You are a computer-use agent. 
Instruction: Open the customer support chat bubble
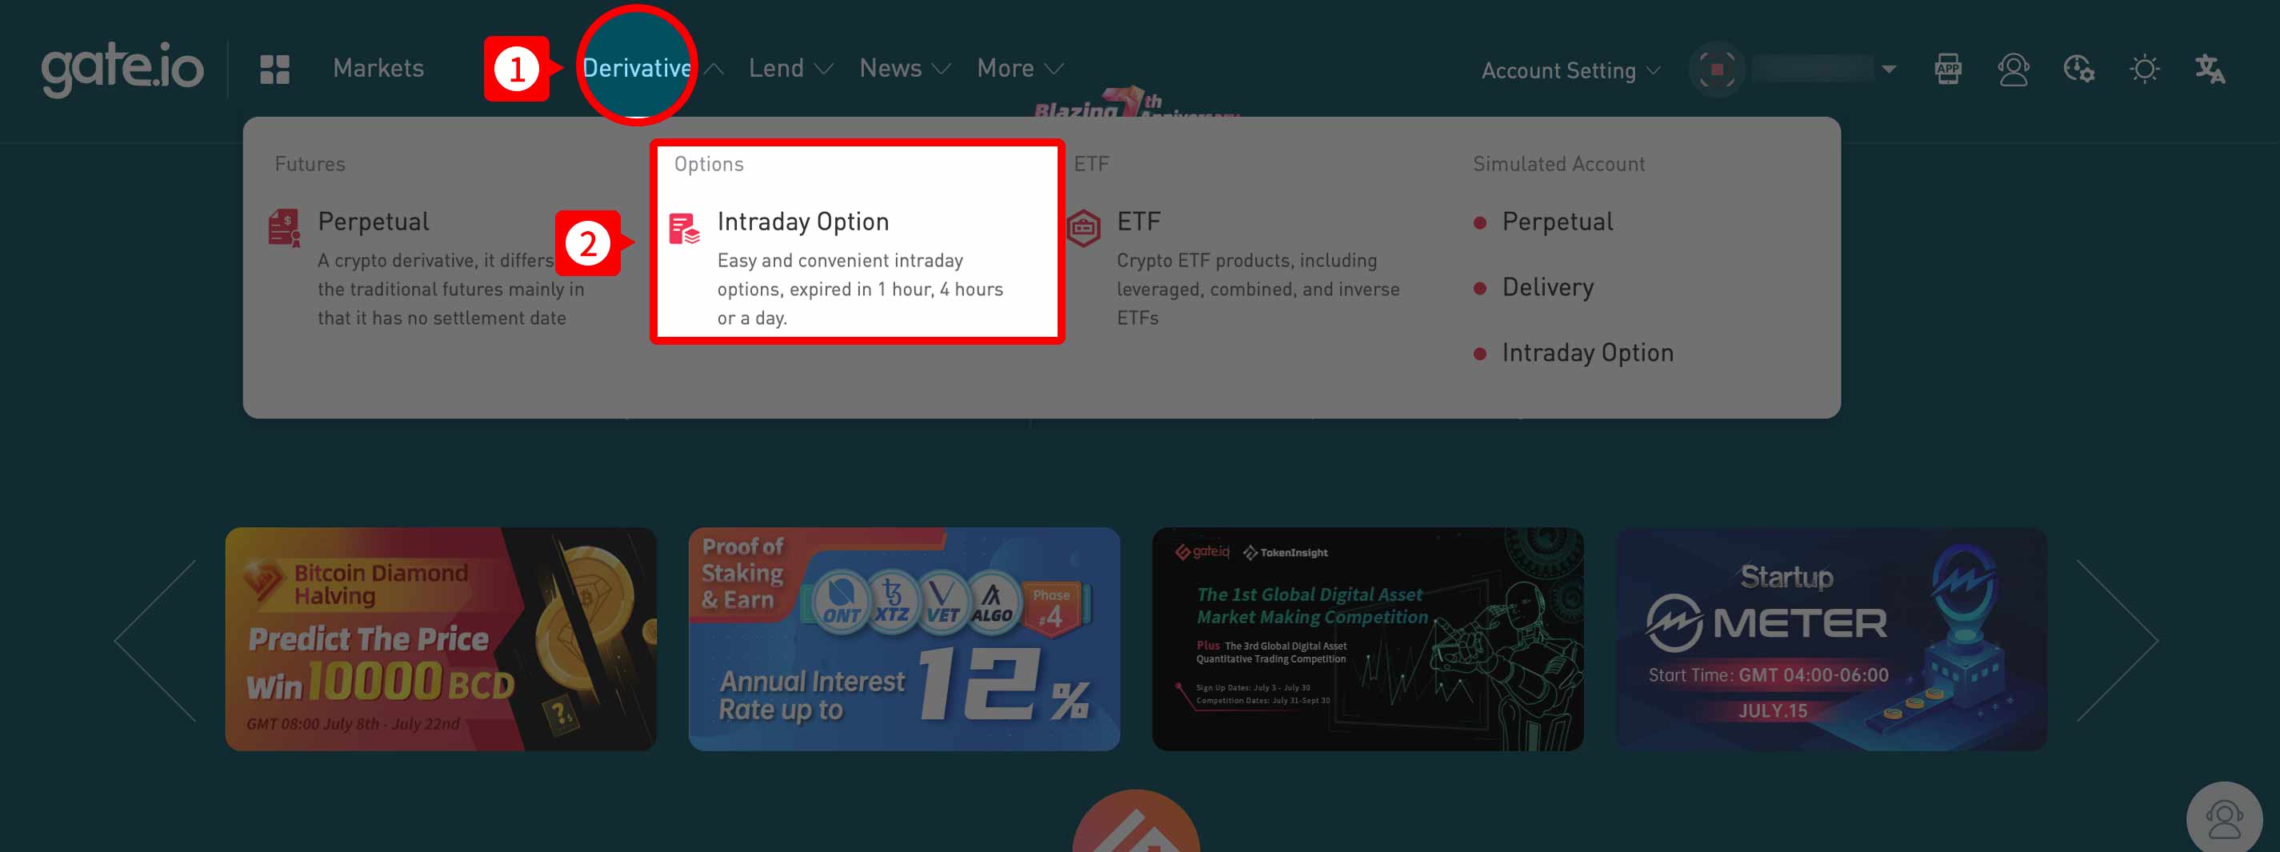2223,818
